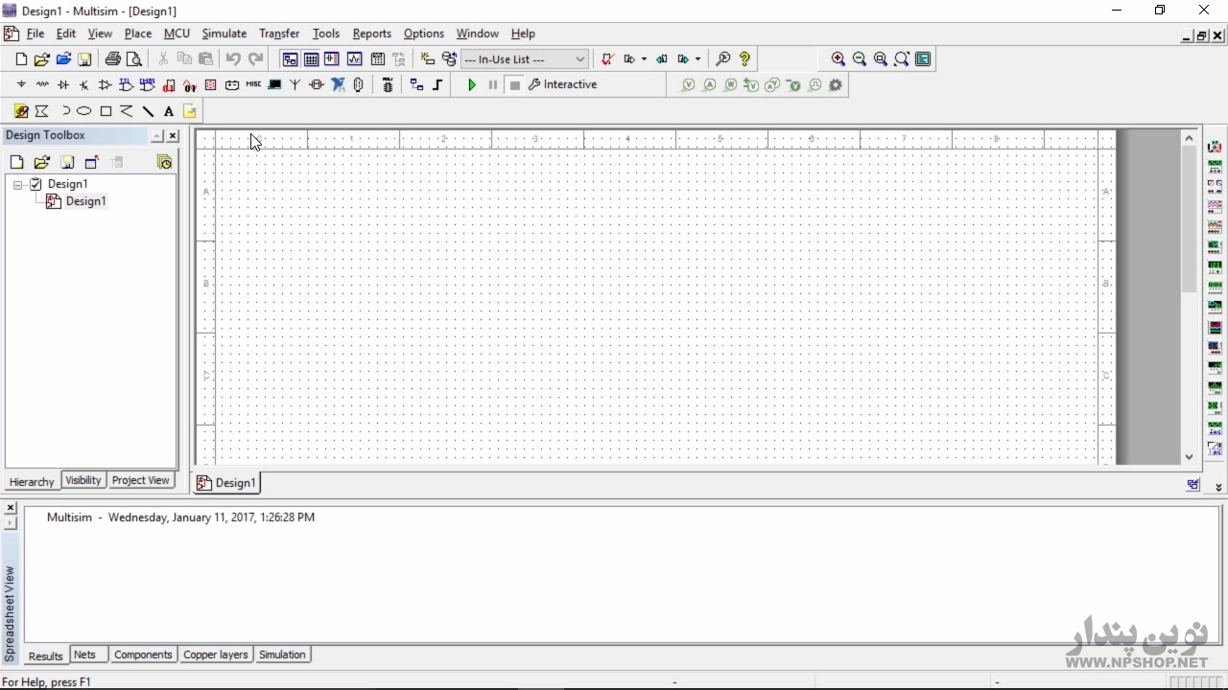Choose the ellipse drawing tool
1228x690 pixels.
coord(84,111)
